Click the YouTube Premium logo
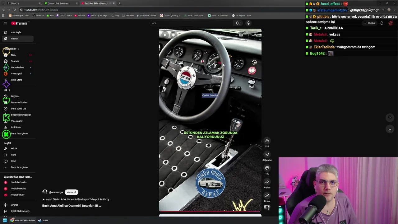The image size is (398, 224). pos(19,23)
